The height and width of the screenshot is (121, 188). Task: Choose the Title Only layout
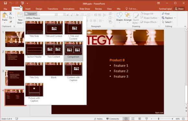[x=34, y=70]
